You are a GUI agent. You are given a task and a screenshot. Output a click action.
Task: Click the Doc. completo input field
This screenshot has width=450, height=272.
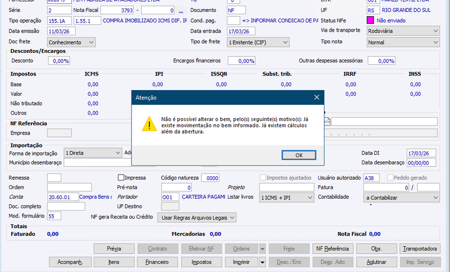(66, 206)
